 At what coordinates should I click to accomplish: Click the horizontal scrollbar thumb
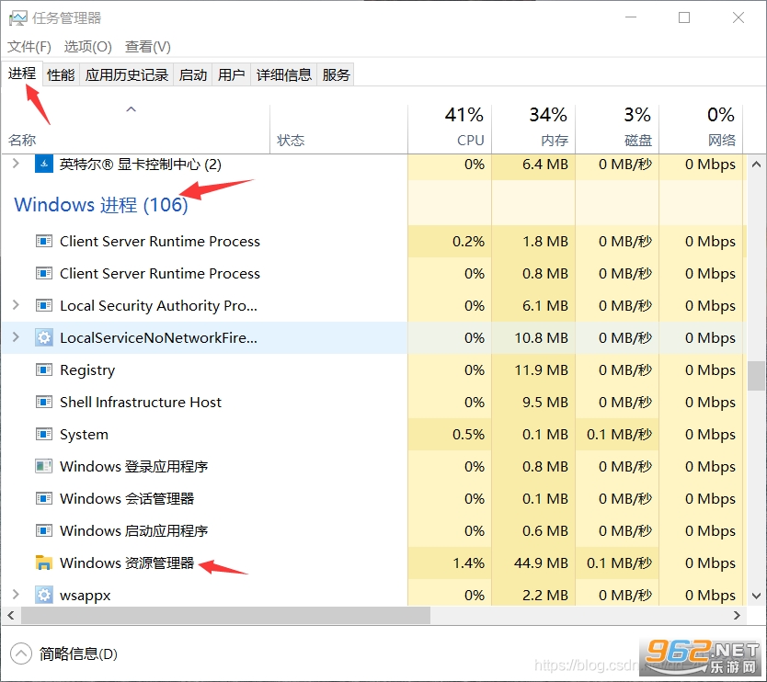point(225,616)
